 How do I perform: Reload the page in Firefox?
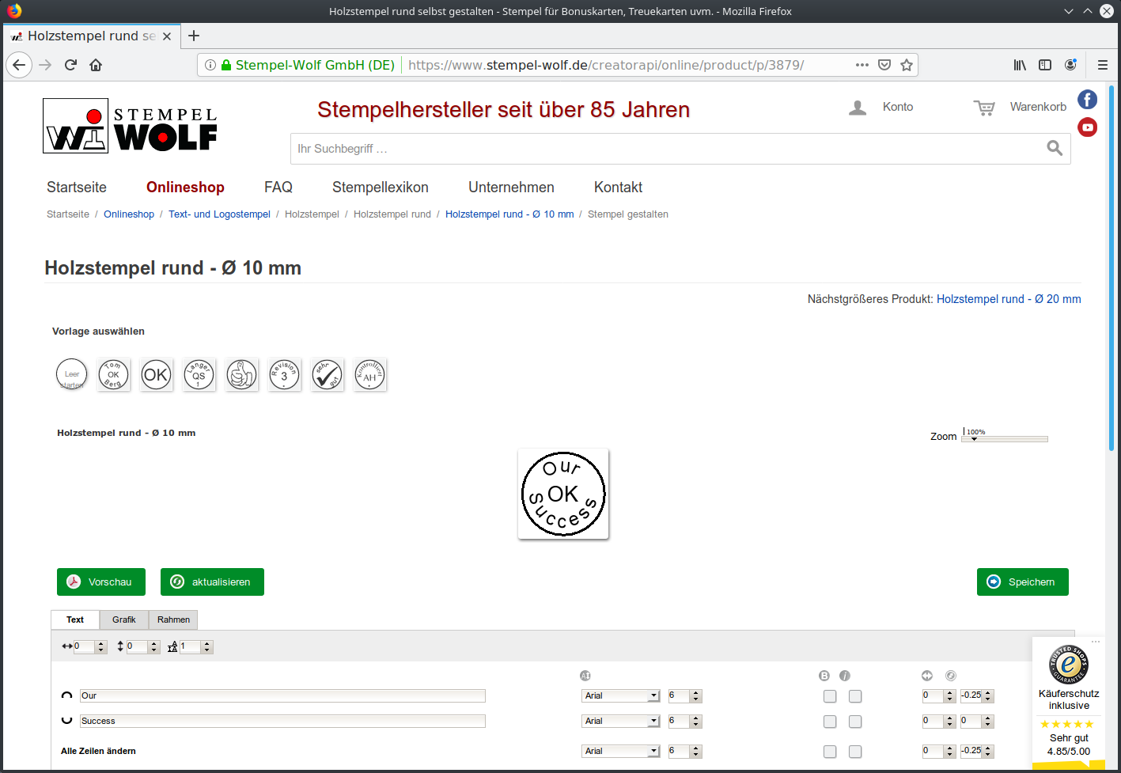point(70,65)
